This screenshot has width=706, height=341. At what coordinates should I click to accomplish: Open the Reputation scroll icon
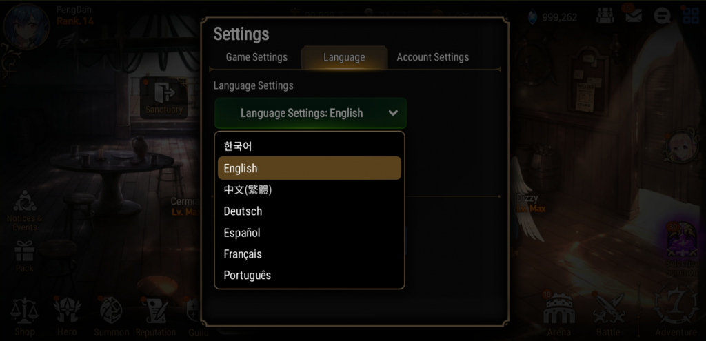coord(155,311)
